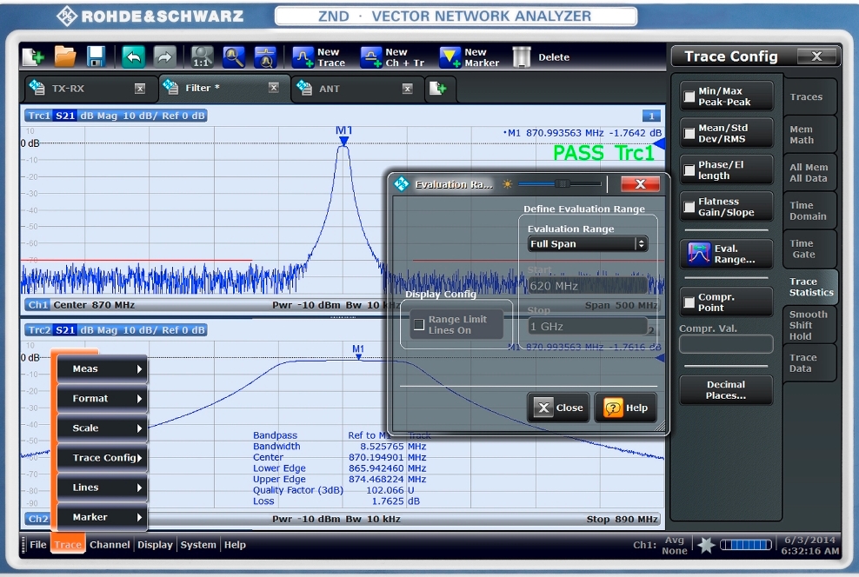The height and width of the screenshot is (577, 859).
Task: Expand the Scale submenu
Action: point(103,428)
